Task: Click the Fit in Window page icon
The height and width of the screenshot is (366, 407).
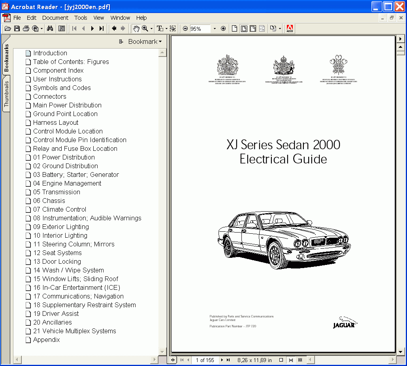Action: [x=244, y=28]
